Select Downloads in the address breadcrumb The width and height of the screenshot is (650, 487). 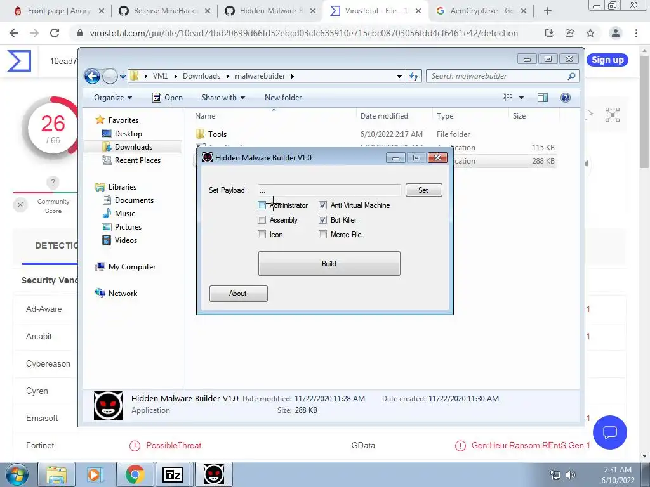pyautogui.click(x=201, y=76)
